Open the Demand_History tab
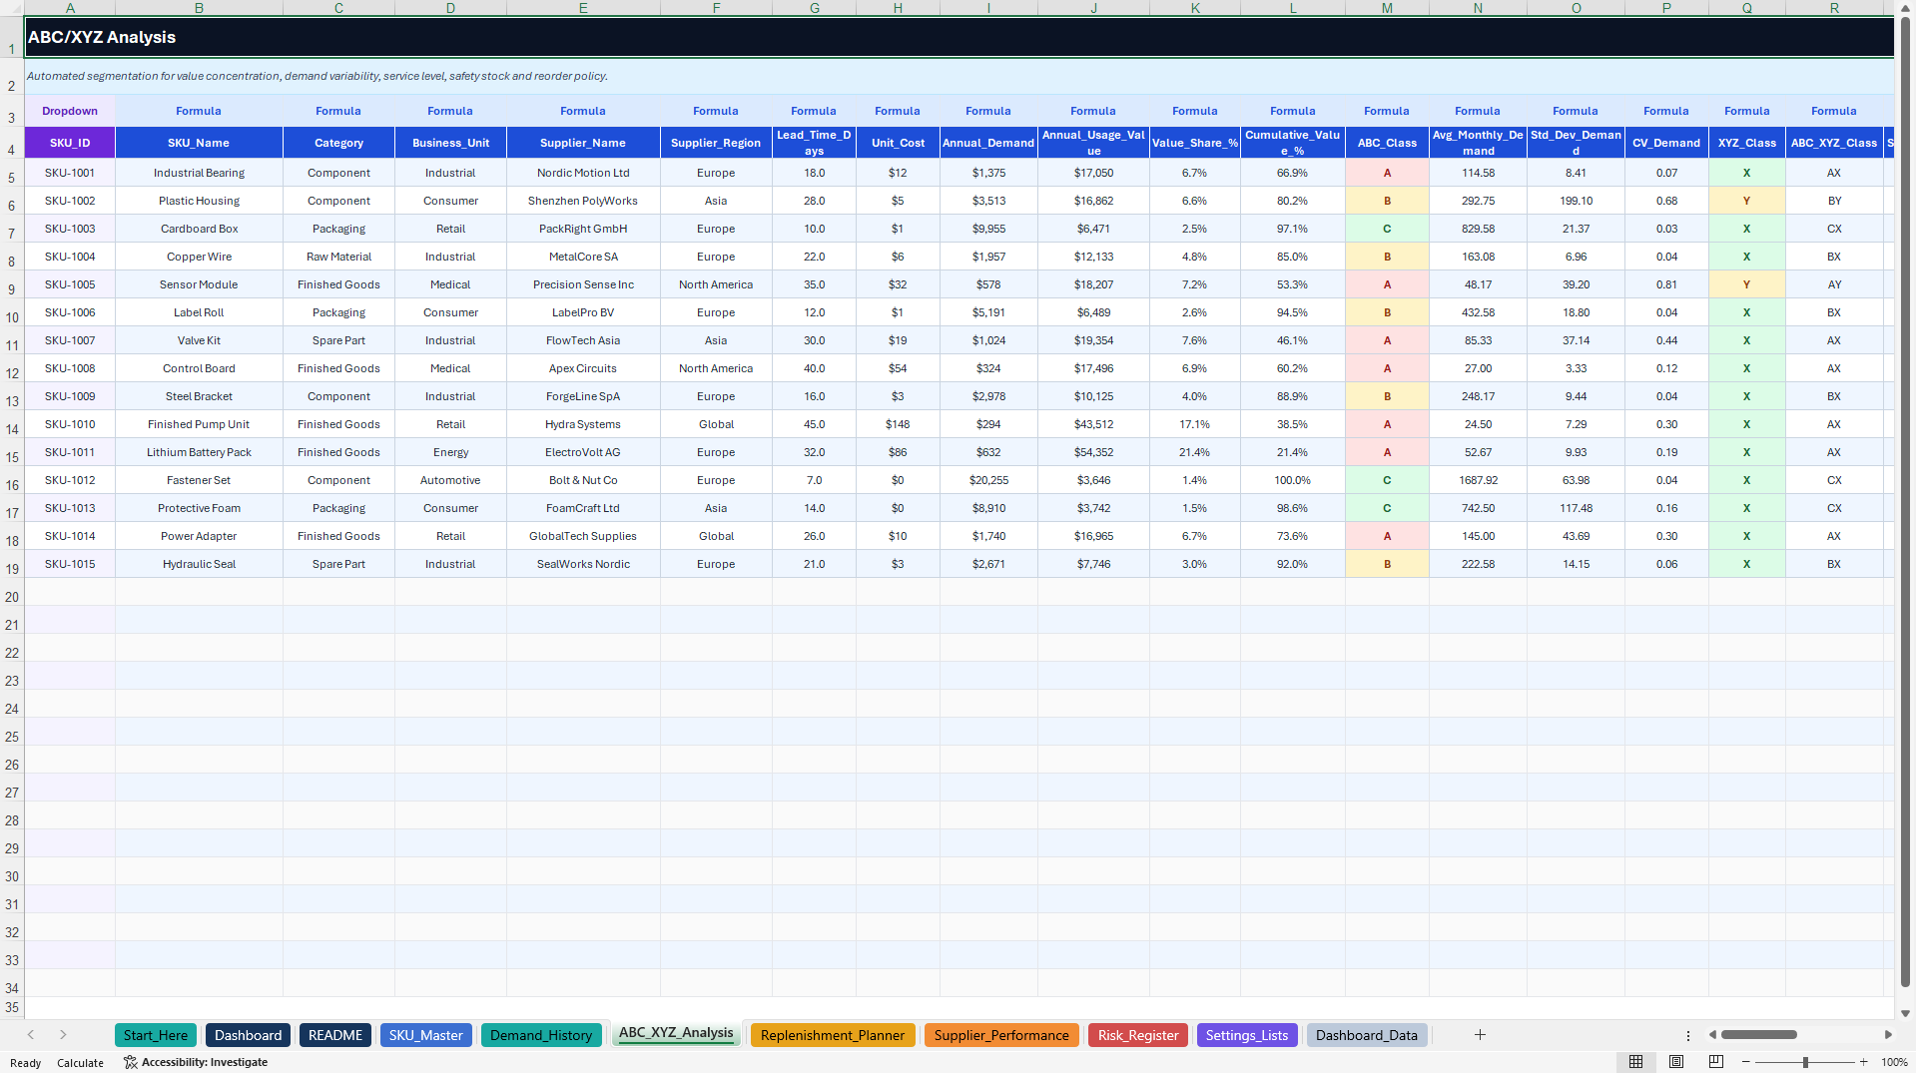Image resolution: width=1916 pixels, height=1073 pixels. tap(541, 1035)
